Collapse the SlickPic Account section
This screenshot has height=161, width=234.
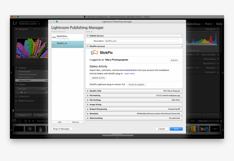(88, 46)
